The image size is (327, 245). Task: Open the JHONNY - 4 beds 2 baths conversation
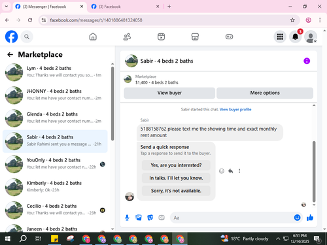[x=55, y=95]
